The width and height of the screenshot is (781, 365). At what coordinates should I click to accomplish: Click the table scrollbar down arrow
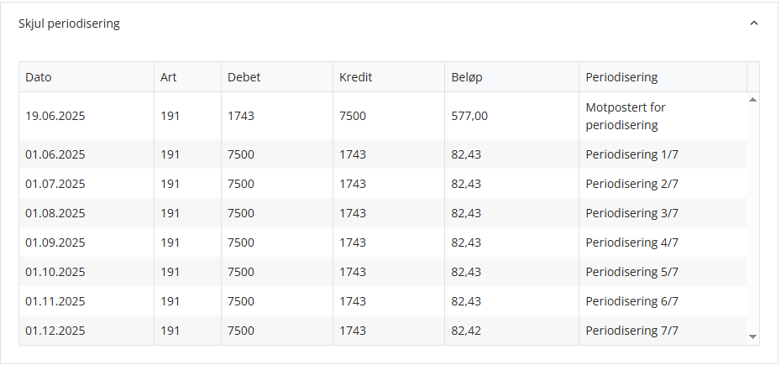tap(752, 337)
